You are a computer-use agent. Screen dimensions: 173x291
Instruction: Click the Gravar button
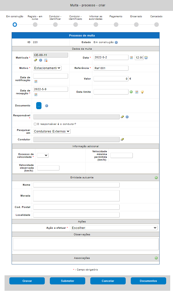click(27, 281)
